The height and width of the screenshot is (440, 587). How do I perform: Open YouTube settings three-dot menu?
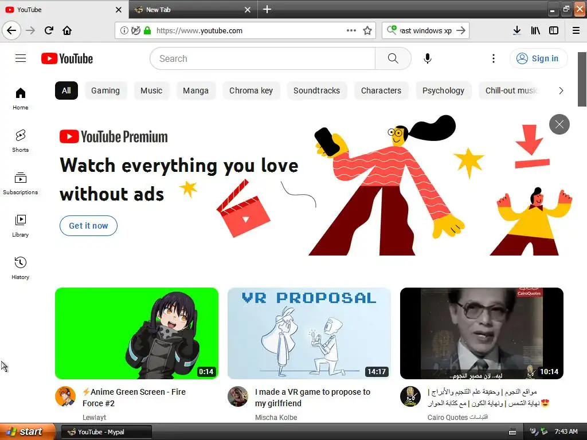494,58
